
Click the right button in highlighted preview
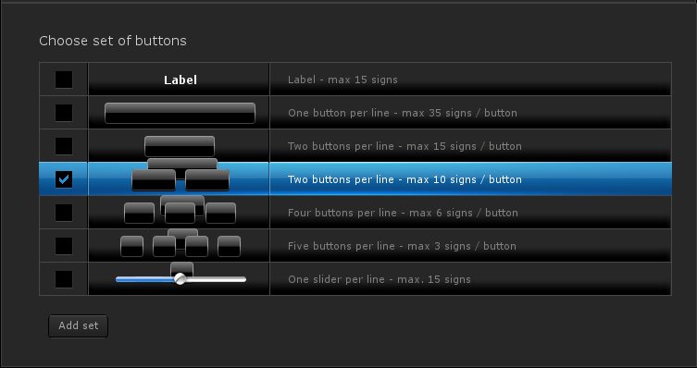[207, 180]
